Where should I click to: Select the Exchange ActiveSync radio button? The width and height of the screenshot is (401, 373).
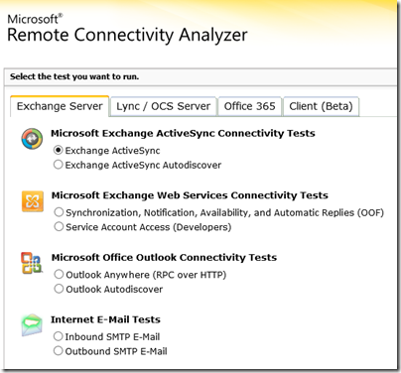[58, 150]
